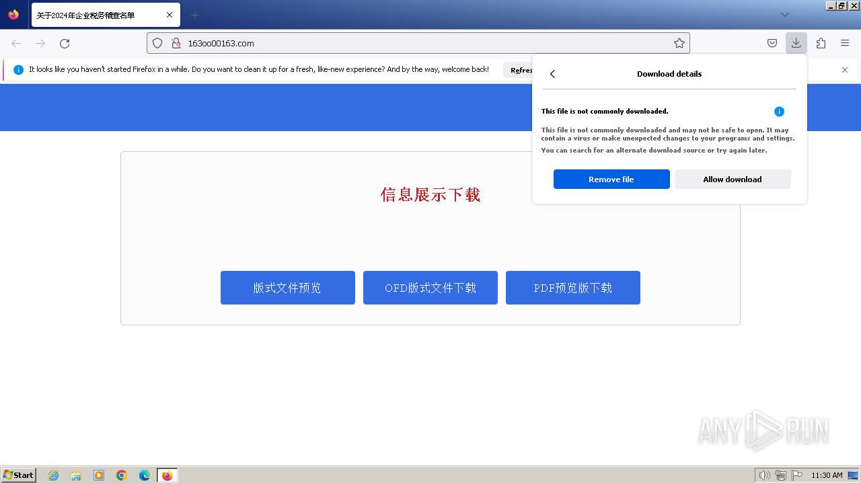Open Action Center flag tray icon

click(797, 475)
